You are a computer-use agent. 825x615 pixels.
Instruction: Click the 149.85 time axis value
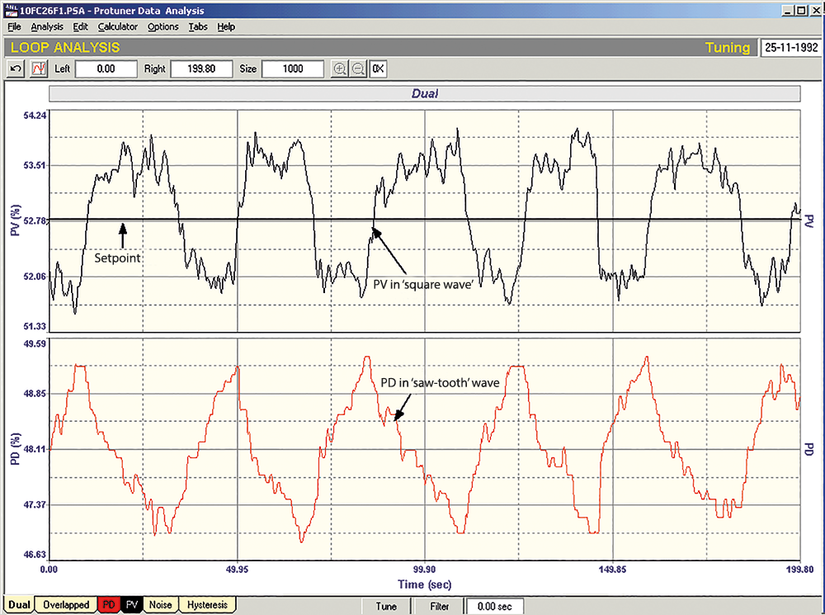tap(612, 570)
